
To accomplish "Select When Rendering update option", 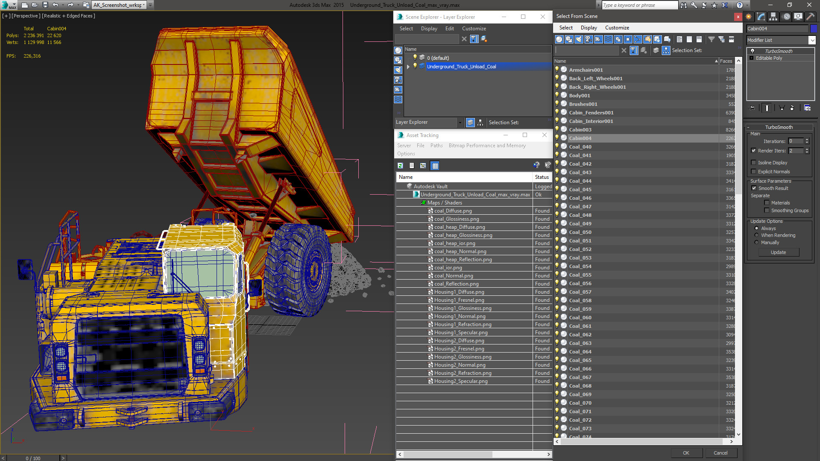I will [x=757, y=235].
